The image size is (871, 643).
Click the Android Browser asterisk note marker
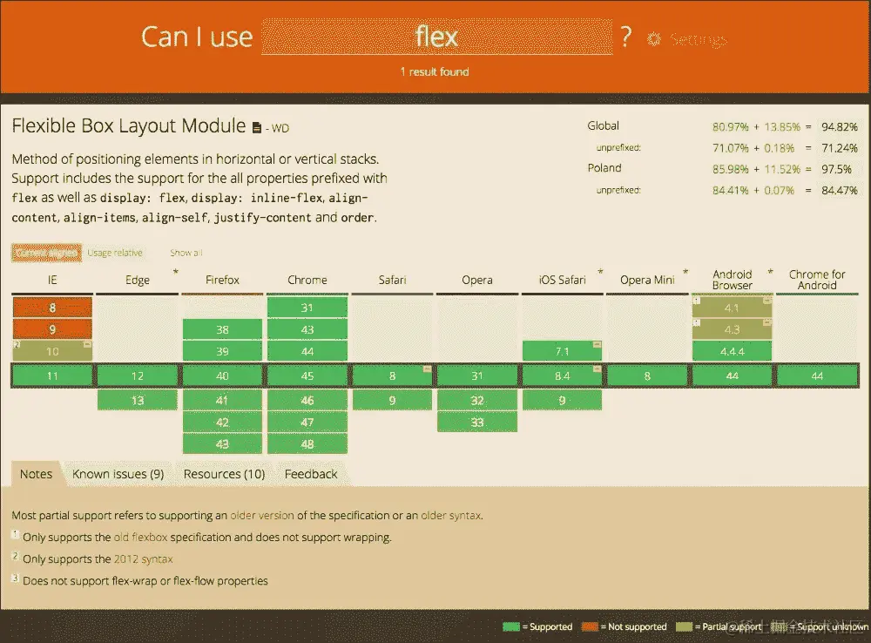[x=771, y=272]
